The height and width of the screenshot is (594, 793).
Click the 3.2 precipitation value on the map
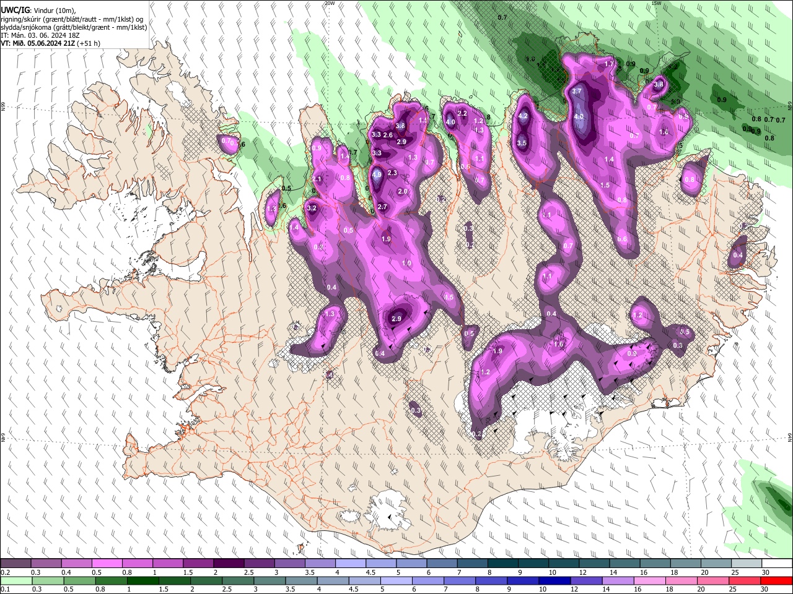[x=312, y=209]
